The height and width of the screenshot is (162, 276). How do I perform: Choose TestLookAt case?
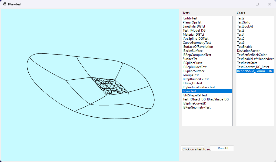pos(245,26)
